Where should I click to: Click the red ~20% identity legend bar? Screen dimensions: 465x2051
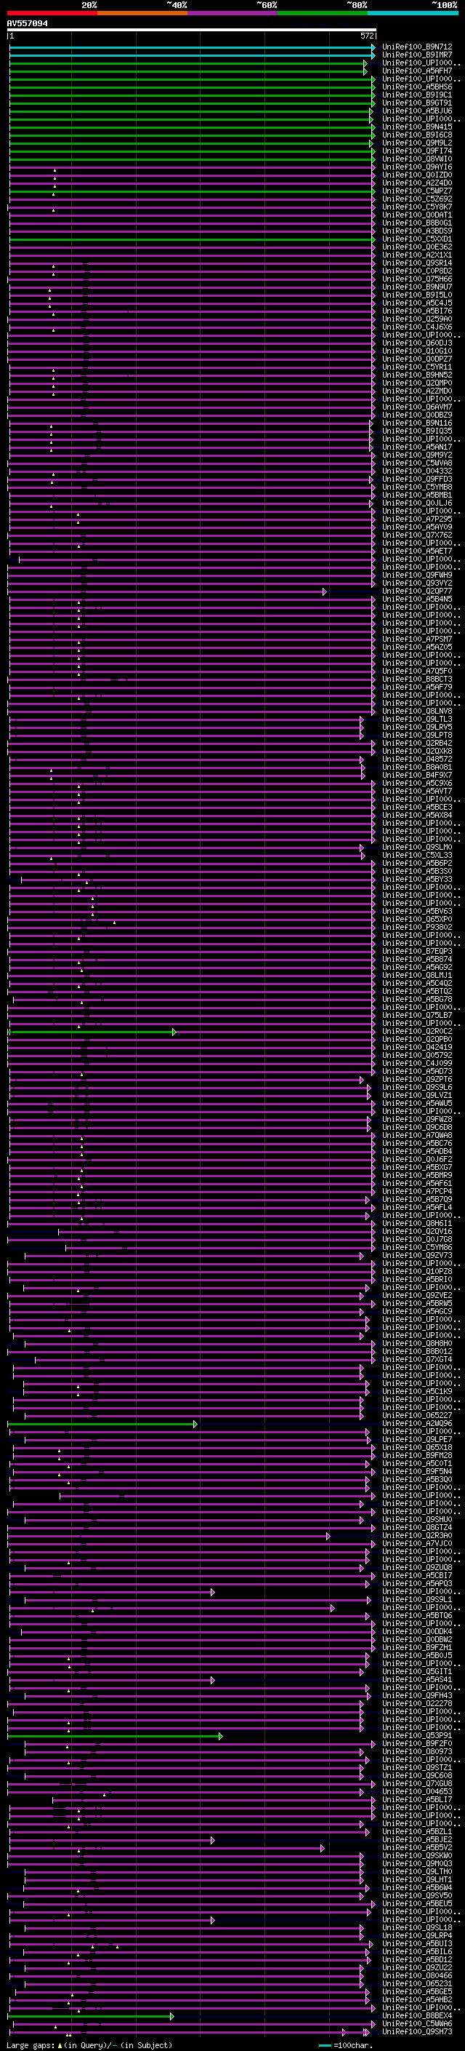coord(52,13)
